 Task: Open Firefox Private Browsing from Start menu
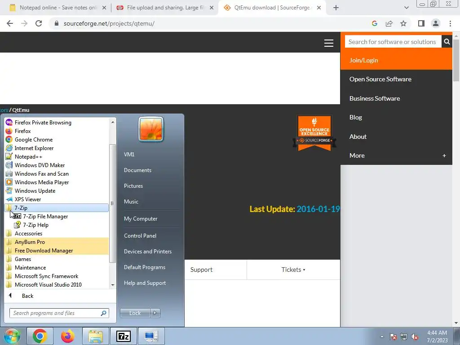(x=43, y=123)
